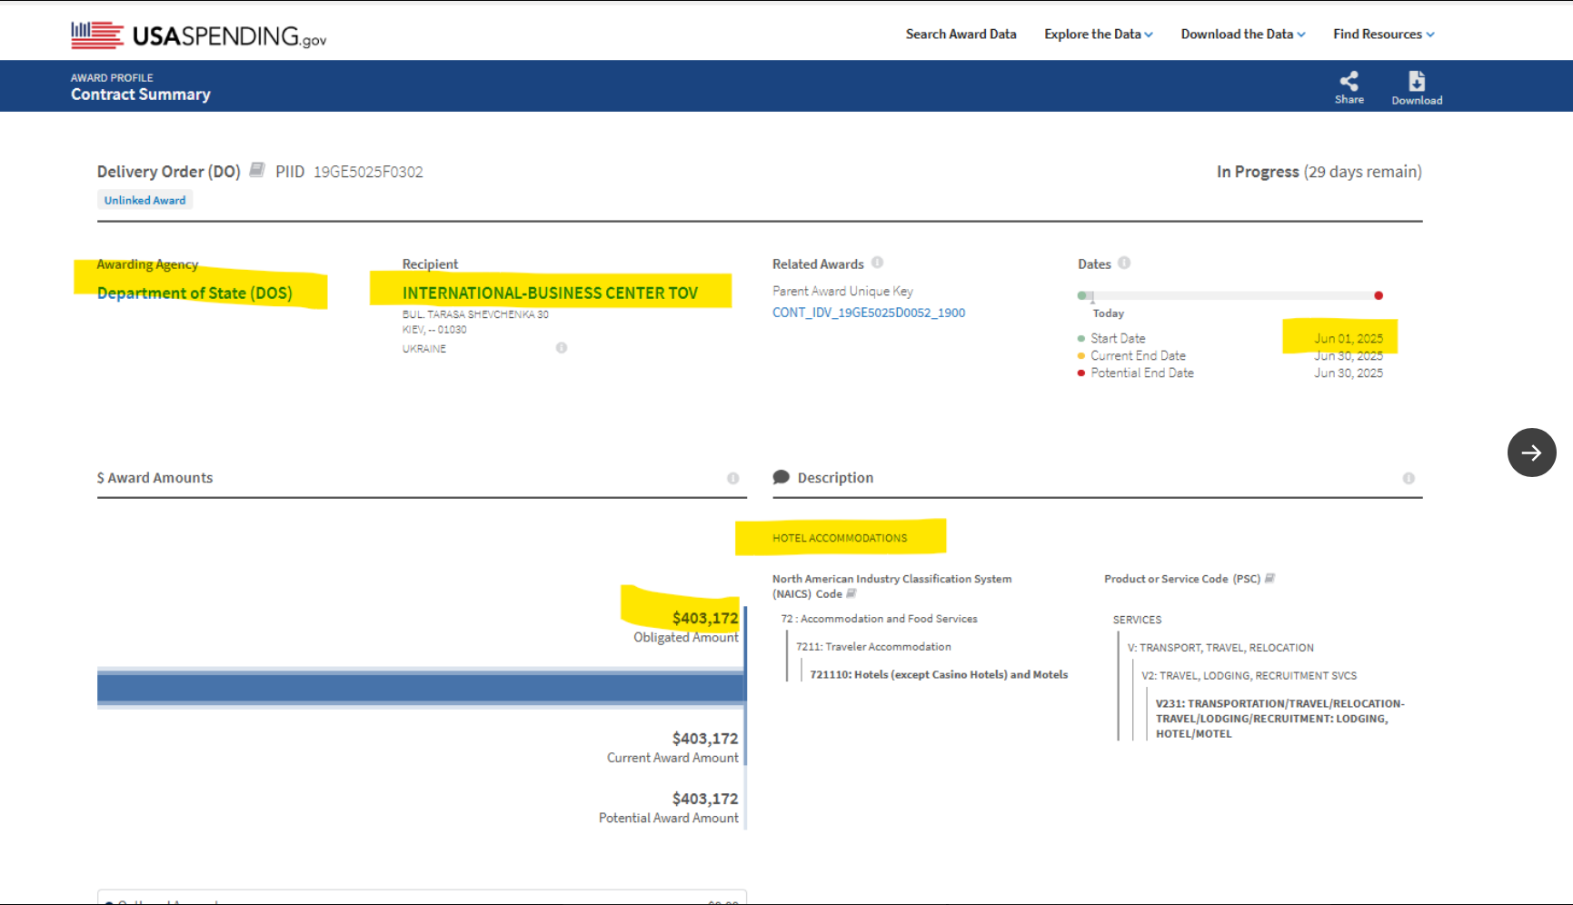
Task: Select PSC row V231 LODGING, HOTEL/MOTEL
Action: click(1279, 719)
